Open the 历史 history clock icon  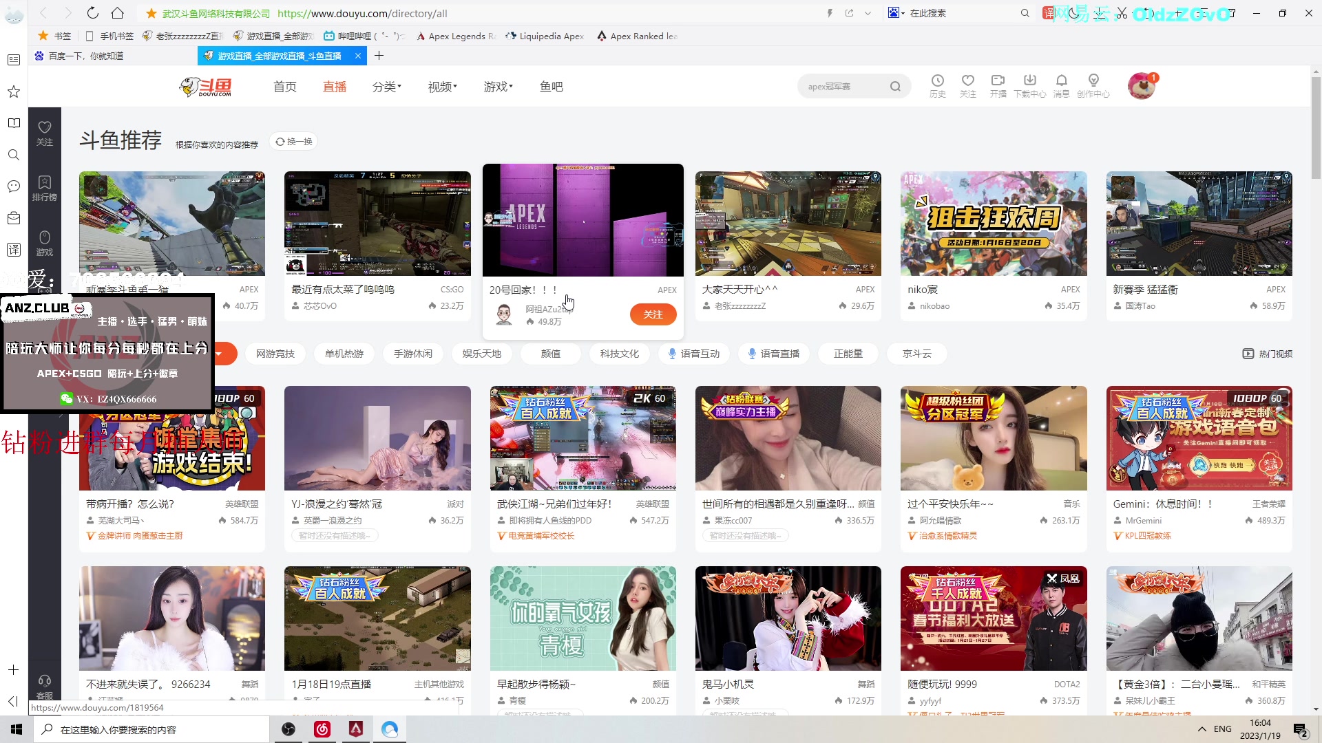(937, 86)
